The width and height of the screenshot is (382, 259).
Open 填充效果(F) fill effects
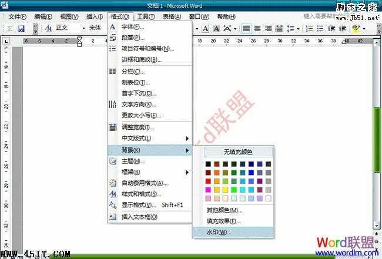(x=233, y=221)
